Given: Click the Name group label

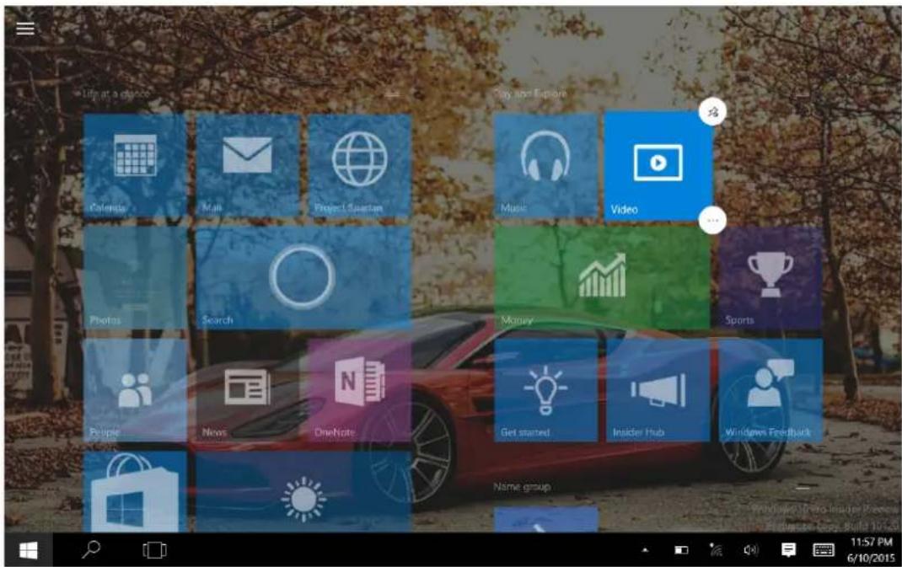Looking at the screenshot, I should pos(522,487).
